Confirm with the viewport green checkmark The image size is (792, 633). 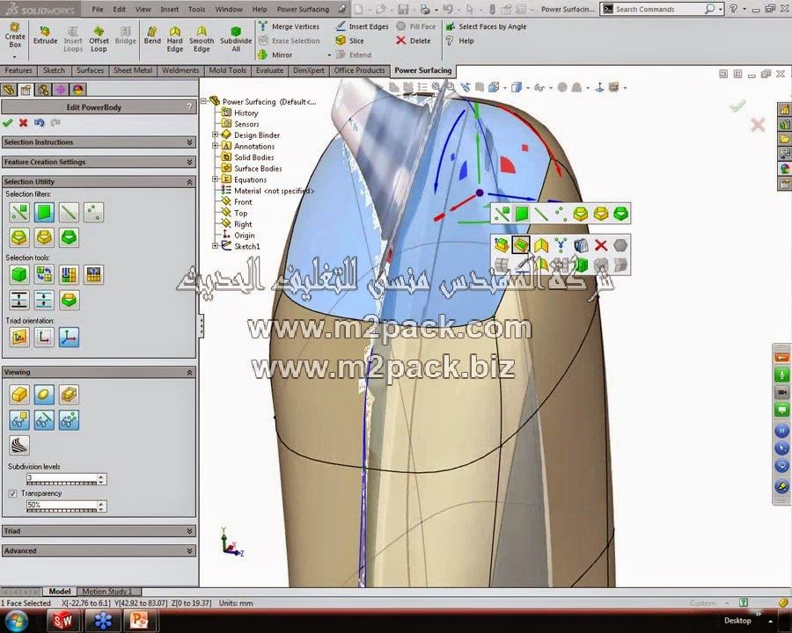[737, 105]
